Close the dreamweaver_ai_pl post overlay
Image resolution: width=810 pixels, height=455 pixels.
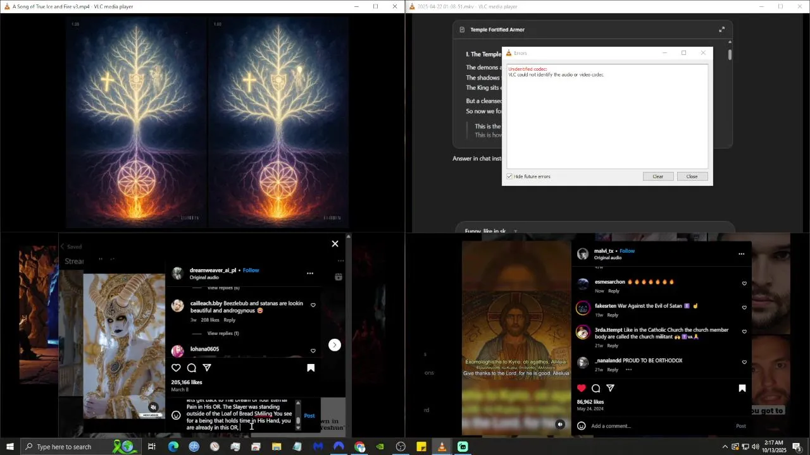[335, 243]
